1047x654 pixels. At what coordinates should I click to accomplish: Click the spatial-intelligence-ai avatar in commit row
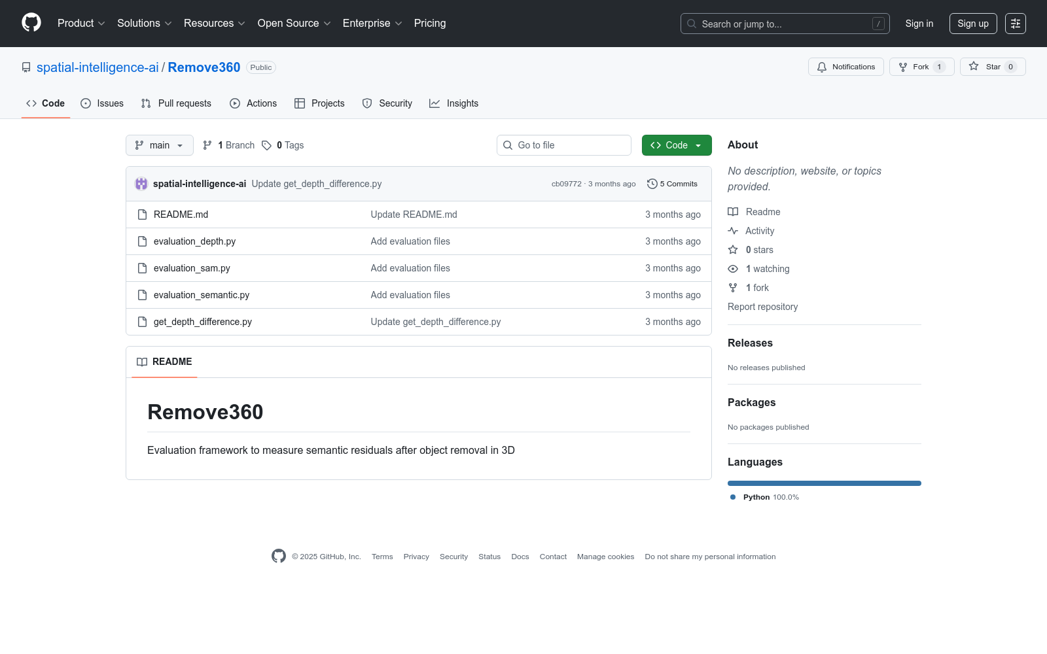tap(141, 184)
